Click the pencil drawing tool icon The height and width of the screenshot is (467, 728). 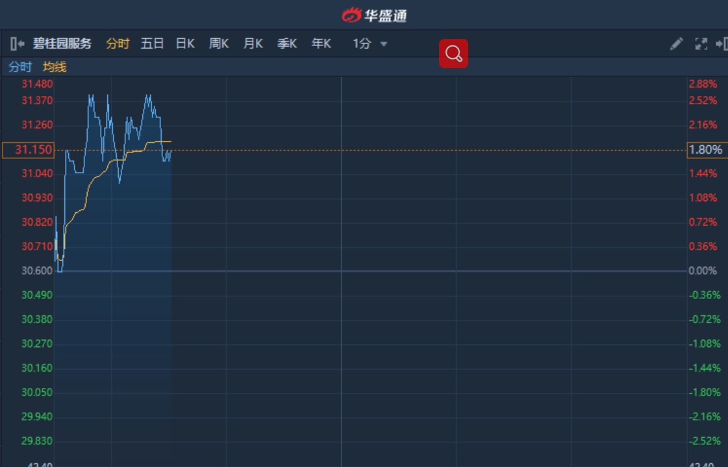pos(676,44)
